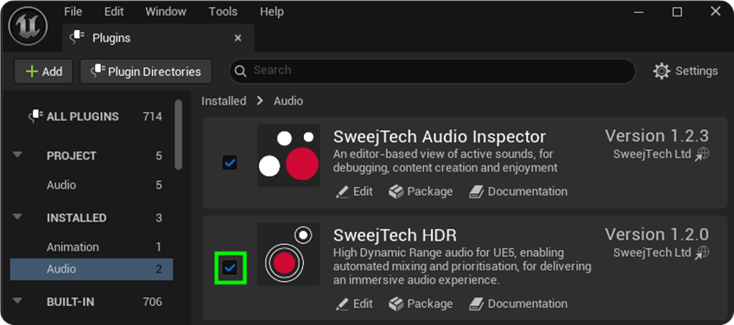Click the Plugin Directories button
This screenshot has height=325, width=734.
point(146,72)
